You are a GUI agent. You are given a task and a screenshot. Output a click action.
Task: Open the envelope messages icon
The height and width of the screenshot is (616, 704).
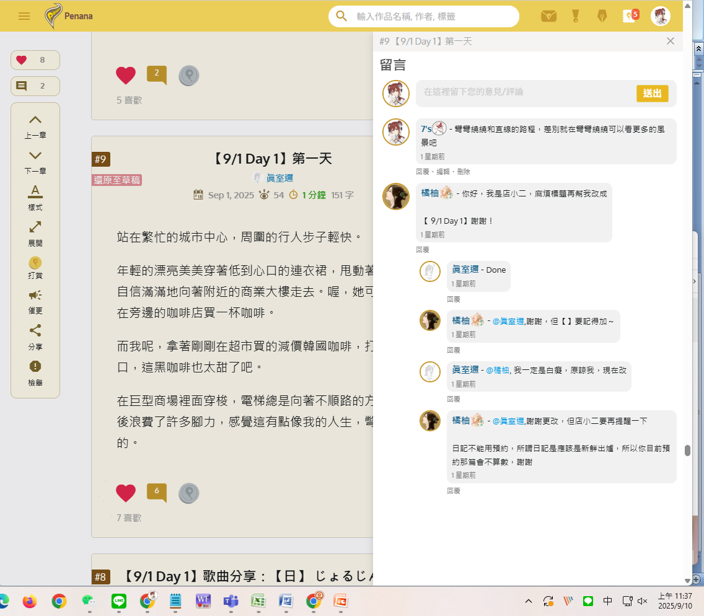pos(548,16)
